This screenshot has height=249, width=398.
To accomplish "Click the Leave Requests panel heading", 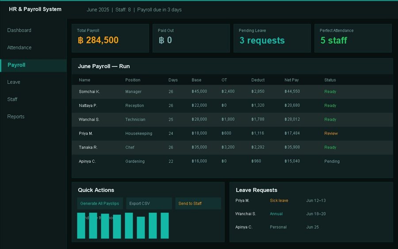I will point(256,190).
